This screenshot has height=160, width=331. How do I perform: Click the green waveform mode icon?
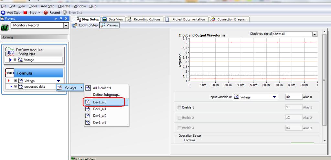(5, 28)
